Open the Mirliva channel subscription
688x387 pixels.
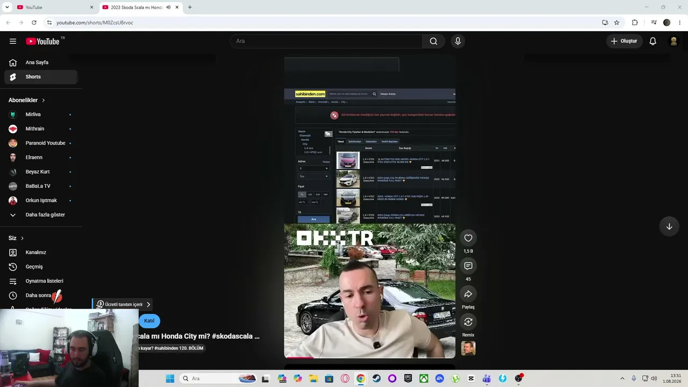tap(41, 114)
